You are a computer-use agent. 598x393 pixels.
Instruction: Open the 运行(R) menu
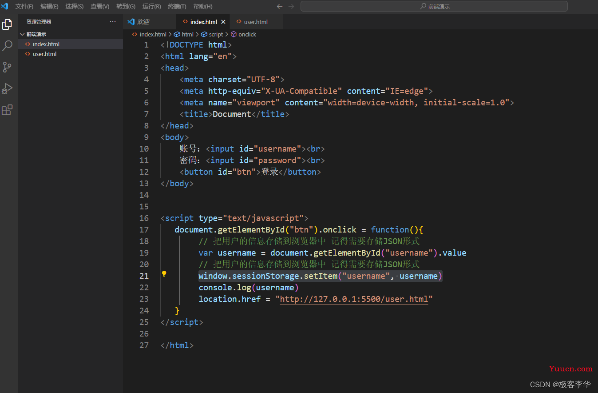152,6
